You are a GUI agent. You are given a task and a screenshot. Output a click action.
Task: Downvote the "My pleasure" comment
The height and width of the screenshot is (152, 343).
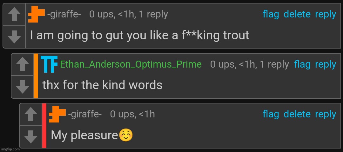click(x=30, y=137)
